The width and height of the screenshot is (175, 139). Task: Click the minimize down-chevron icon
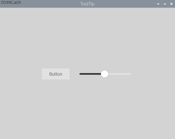point(158,4)
